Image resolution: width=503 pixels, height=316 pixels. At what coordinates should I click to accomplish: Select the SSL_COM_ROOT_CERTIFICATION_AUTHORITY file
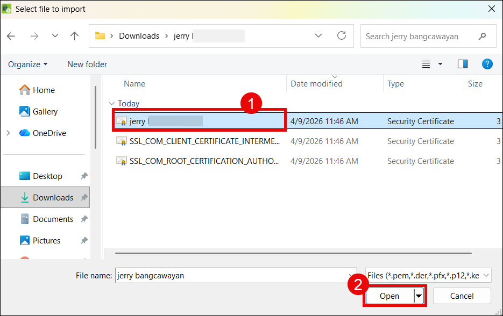204,161
